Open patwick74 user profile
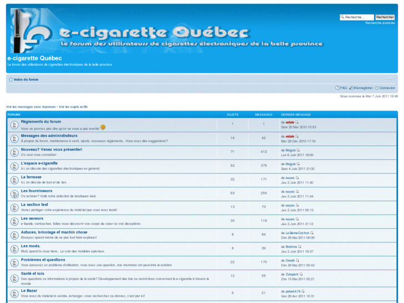Screen dimensions: 404x303 pyautogui.click(x=293, y=291)
